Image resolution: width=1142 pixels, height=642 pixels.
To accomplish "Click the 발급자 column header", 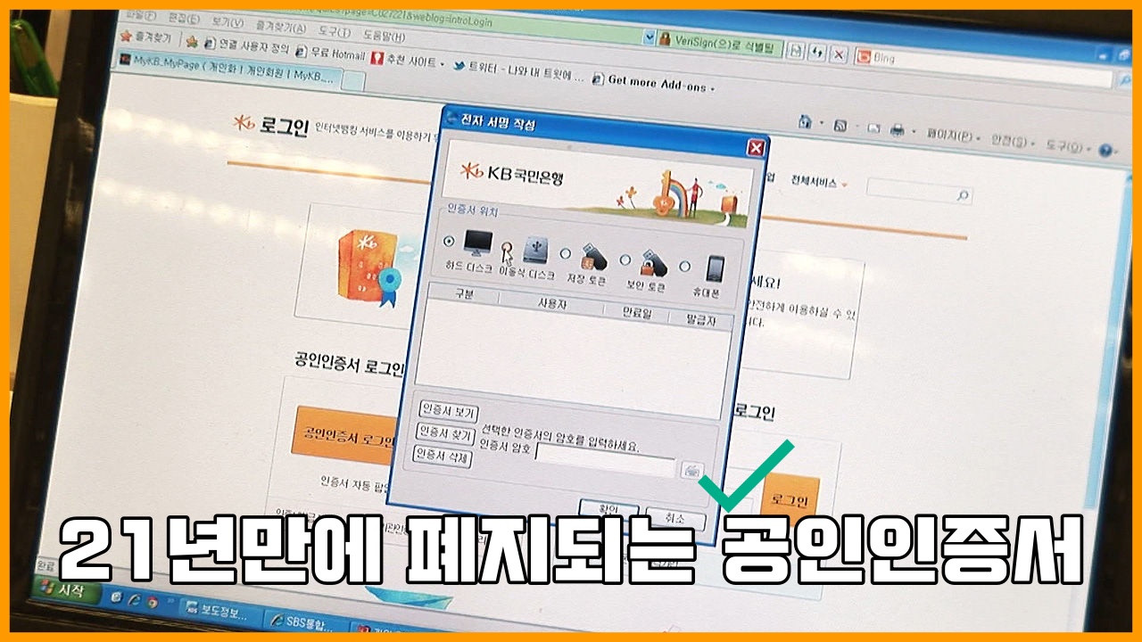I will [x=704, y=318].
